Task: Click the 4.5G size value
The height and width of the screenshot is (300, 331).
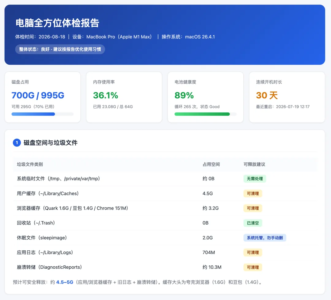Action: tap(208, 193)
